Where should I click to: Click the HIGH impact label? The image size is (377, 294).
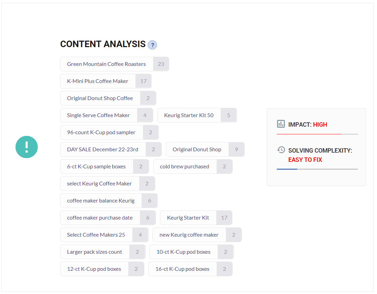[x=320, y=125]
